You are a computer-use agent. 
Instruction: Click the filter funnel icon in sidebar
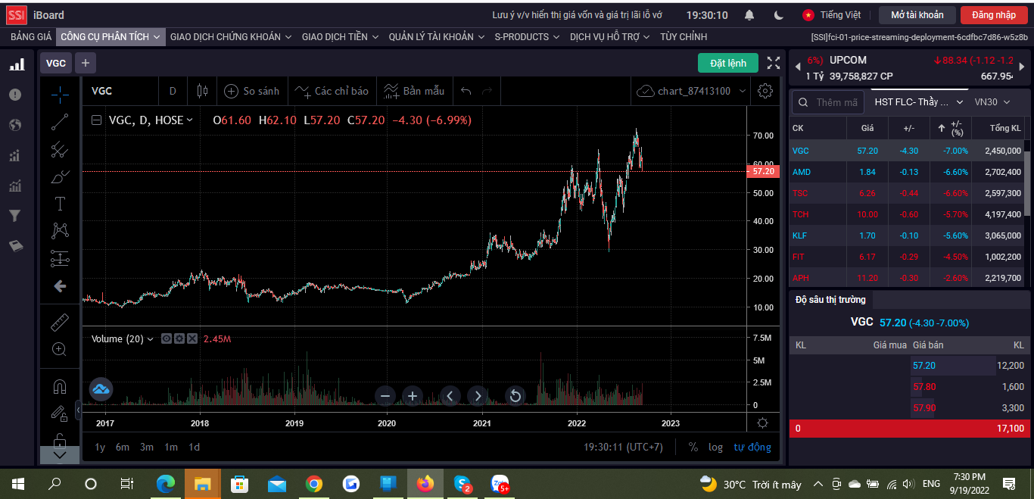pos(15,216)
